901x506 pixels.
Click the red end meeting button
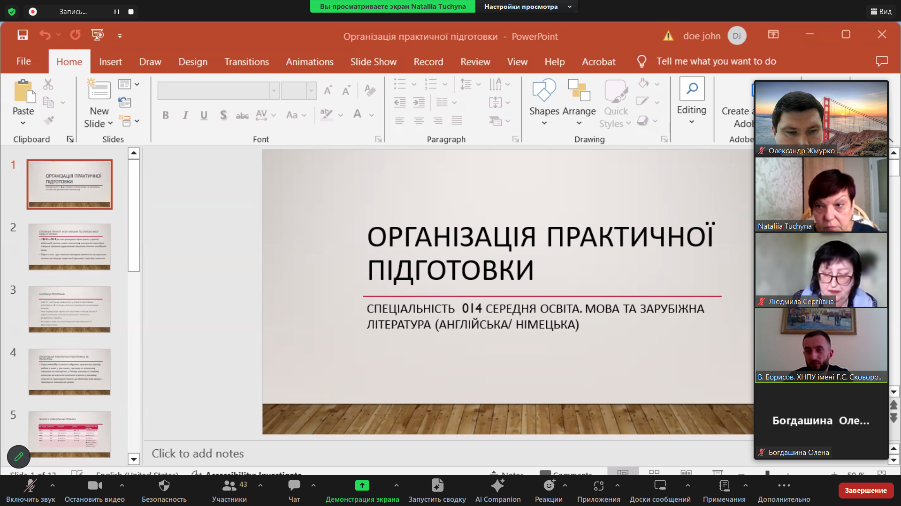[x=866, y=490]
